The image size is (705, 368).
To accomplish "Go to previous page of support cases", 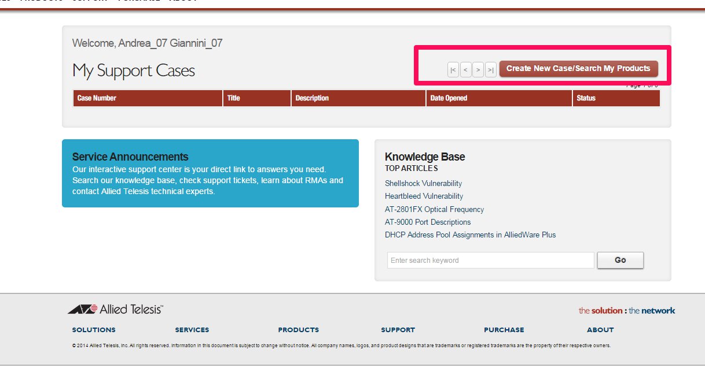I will coord(465,70).
